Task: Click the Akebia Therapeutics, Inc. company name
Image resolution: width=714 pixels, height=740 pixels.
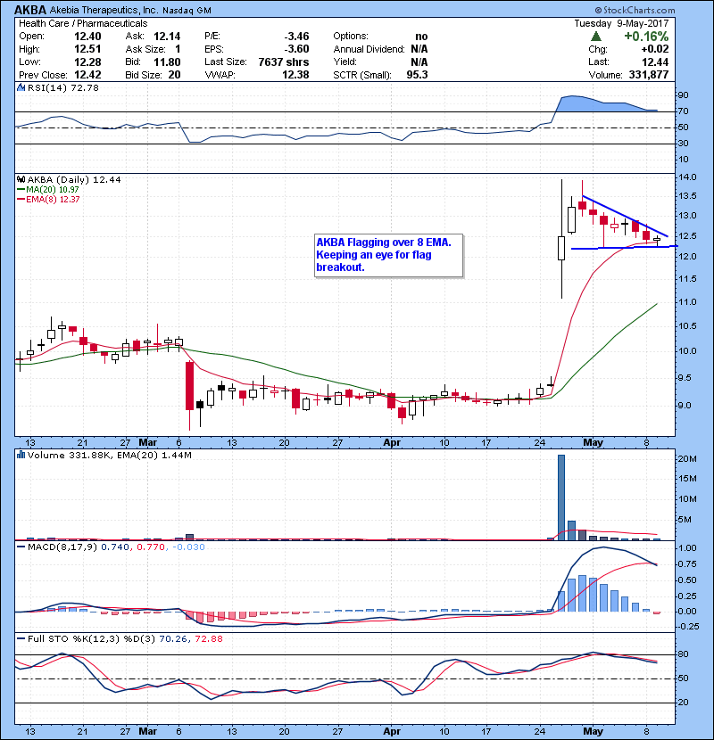Action: pyautogui.click(x=104, y=10)
